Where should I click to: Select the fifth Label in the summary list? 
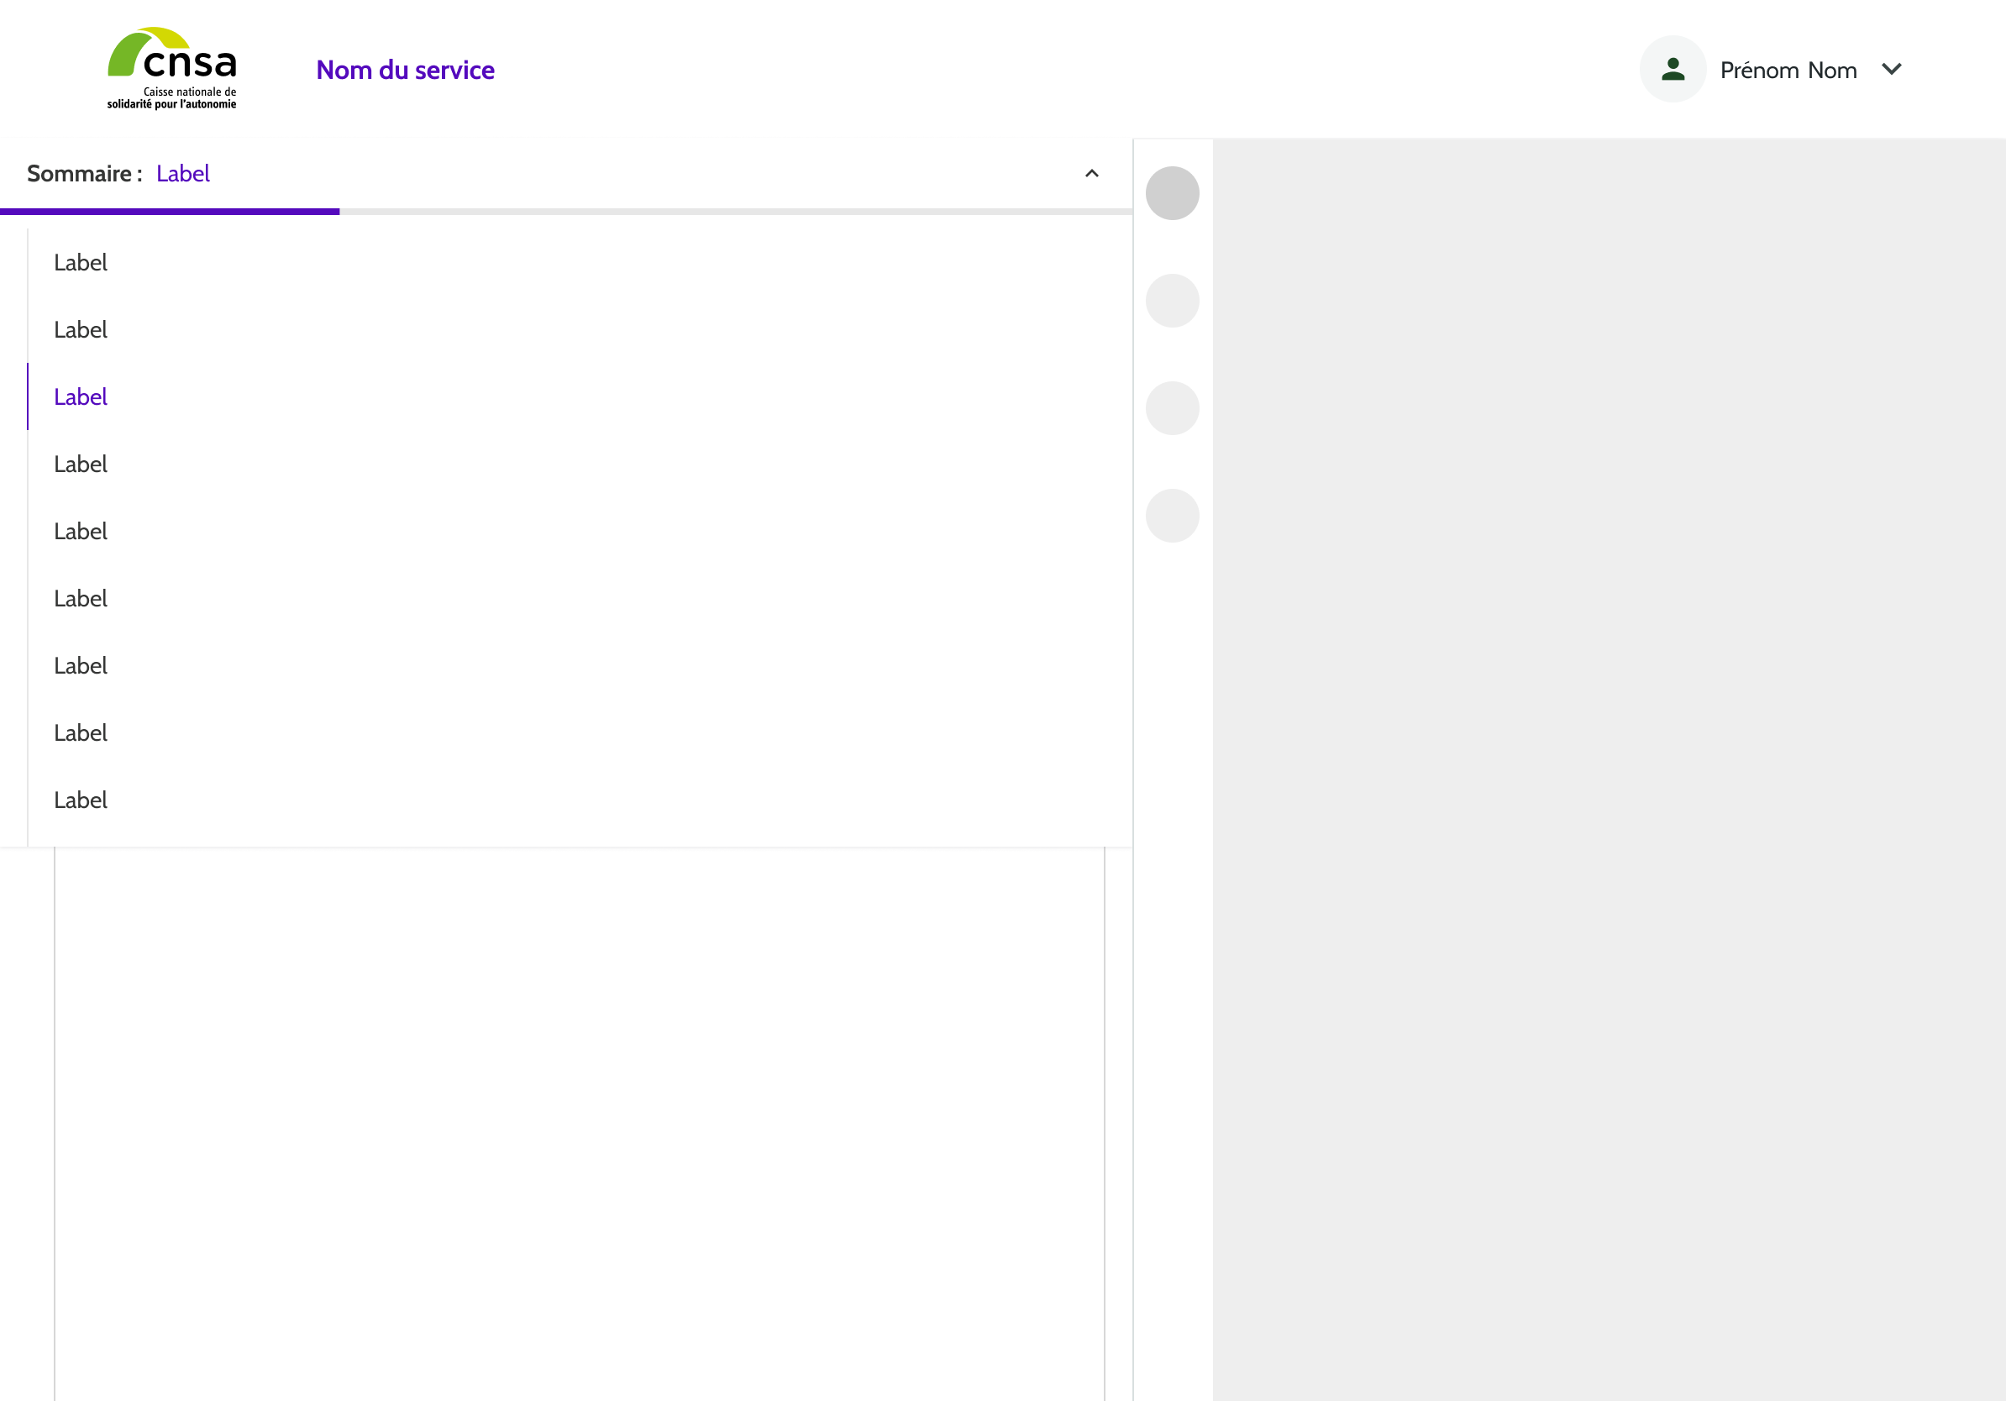point(81,532)
